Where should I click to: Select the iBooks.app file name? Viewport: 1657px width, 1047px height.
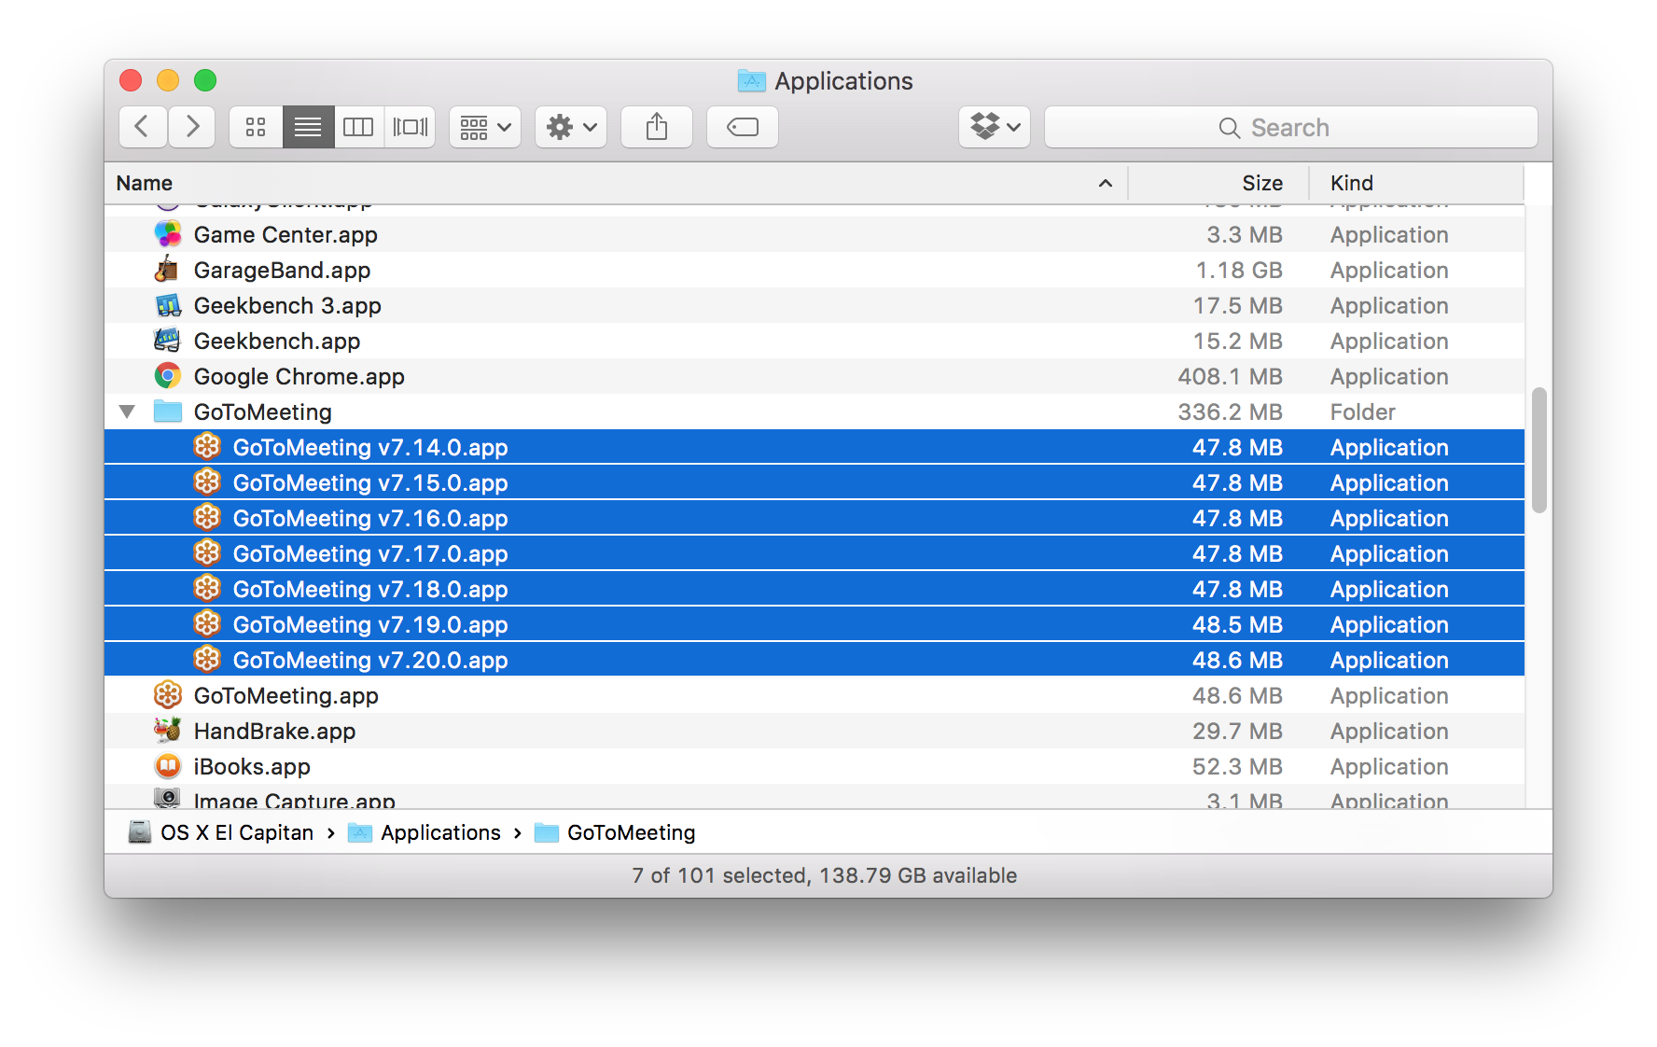point(252,766)
